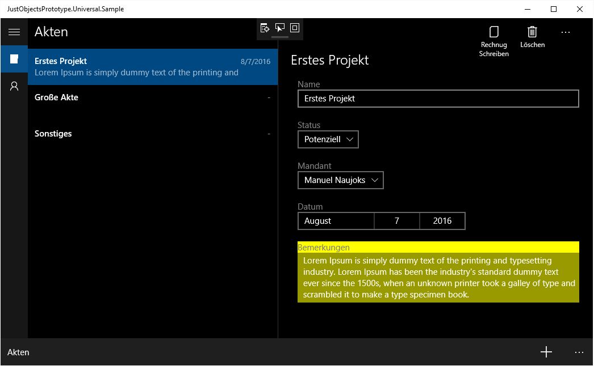
Task: Open the person icon section in sidebar
Action: [x=14, y=86]
